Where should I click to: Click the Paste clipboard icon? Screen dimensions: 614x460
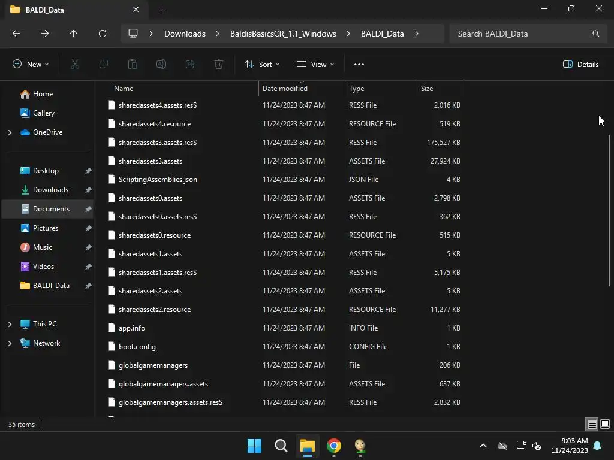pyautogui.click(x=133, y=65)
